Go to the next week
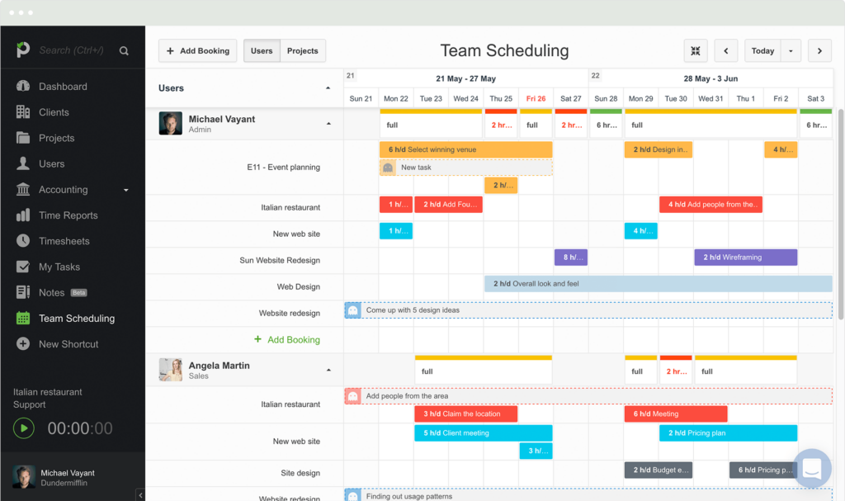 [819, 50]
